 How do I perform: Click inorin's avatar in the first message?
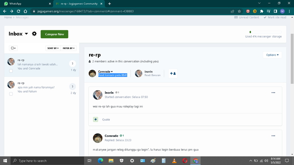click(x=97, y=95)
